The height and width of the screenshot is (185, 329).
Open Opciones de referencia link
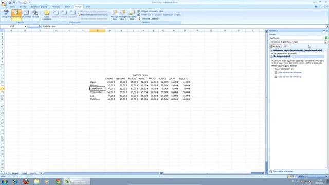pos(283,171)
